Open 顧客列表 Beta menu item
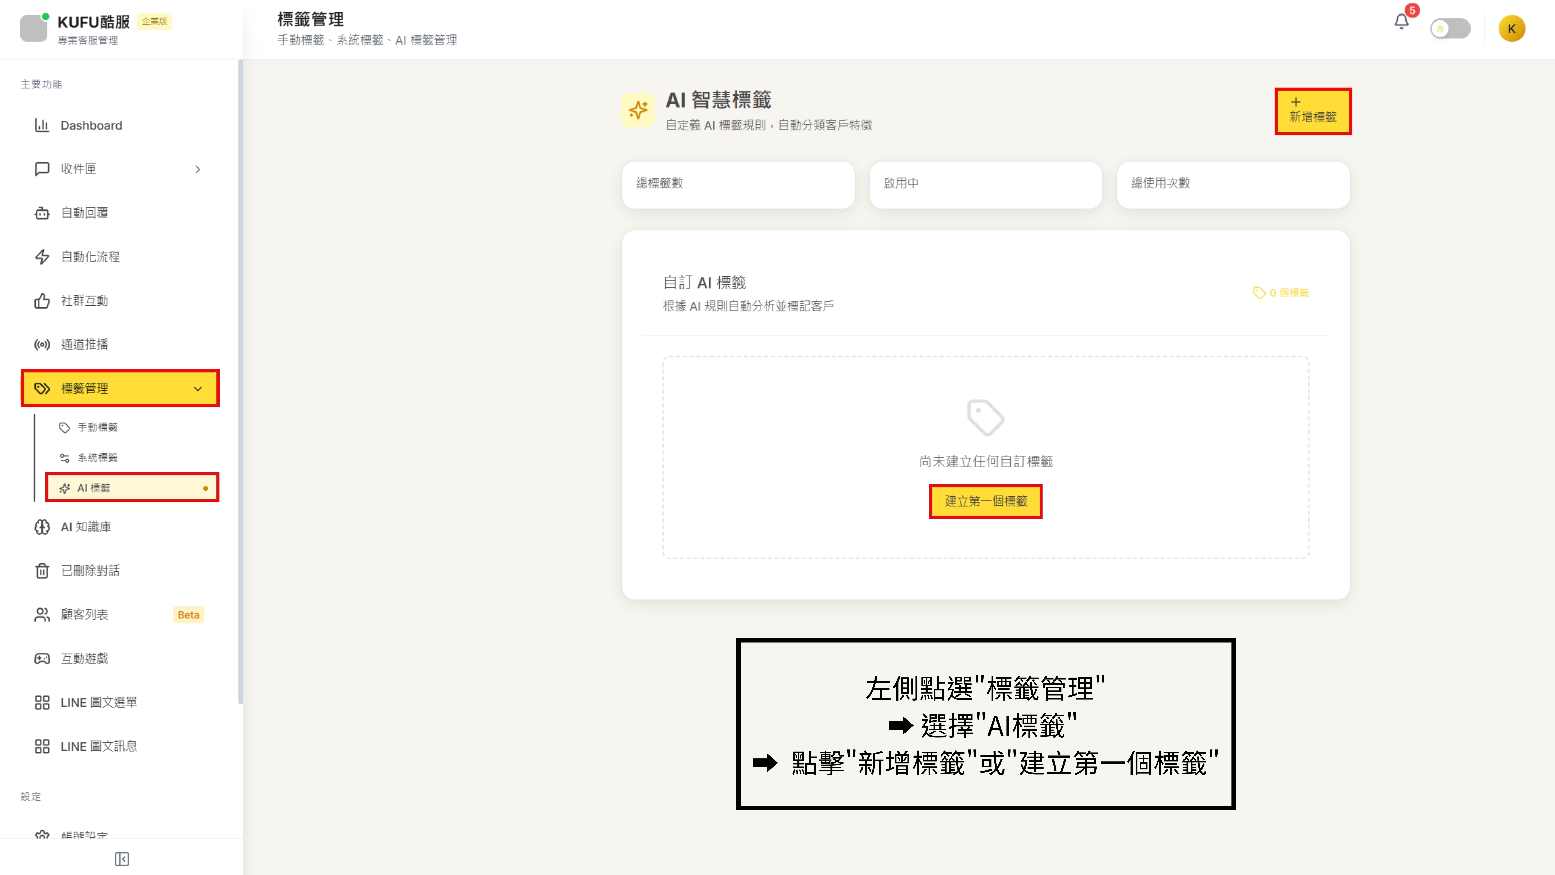This screenshot has width=1555, height=875. coord(84,615)
